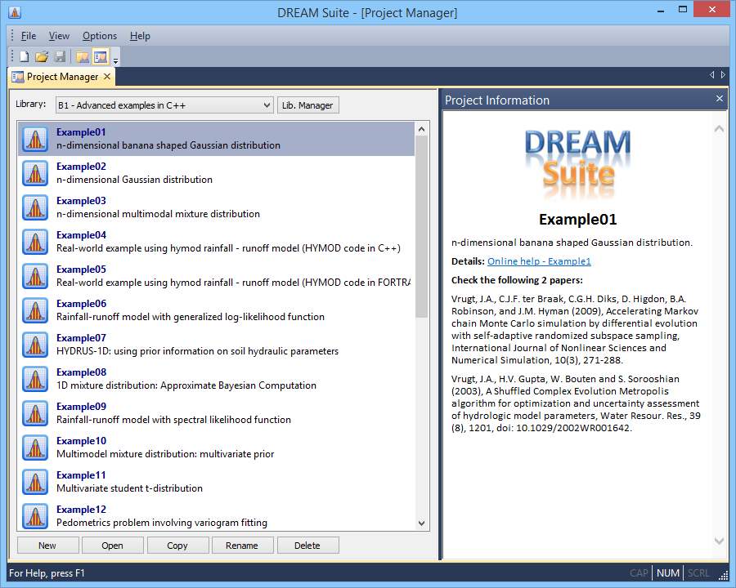Click 'n-dimensional multimodal mixture distribution' text
736x588 pixels.
158,214
